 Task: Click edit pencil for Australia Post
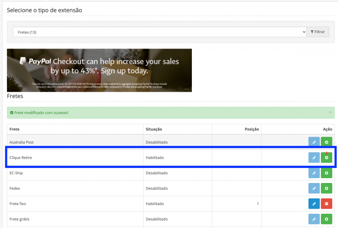314,142
